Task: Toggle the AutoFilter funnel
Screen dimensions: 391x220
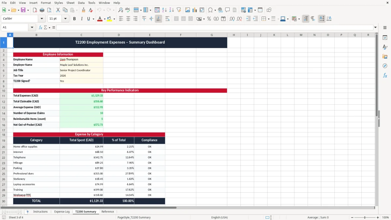Action: pyautogui.click(x=179, y=10)
